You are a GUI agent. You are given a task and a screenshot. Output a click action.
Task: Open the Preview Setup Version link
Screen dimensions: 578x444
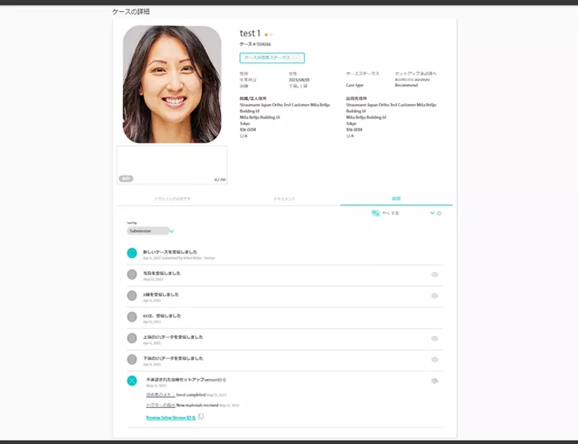[x=170, y=418]
